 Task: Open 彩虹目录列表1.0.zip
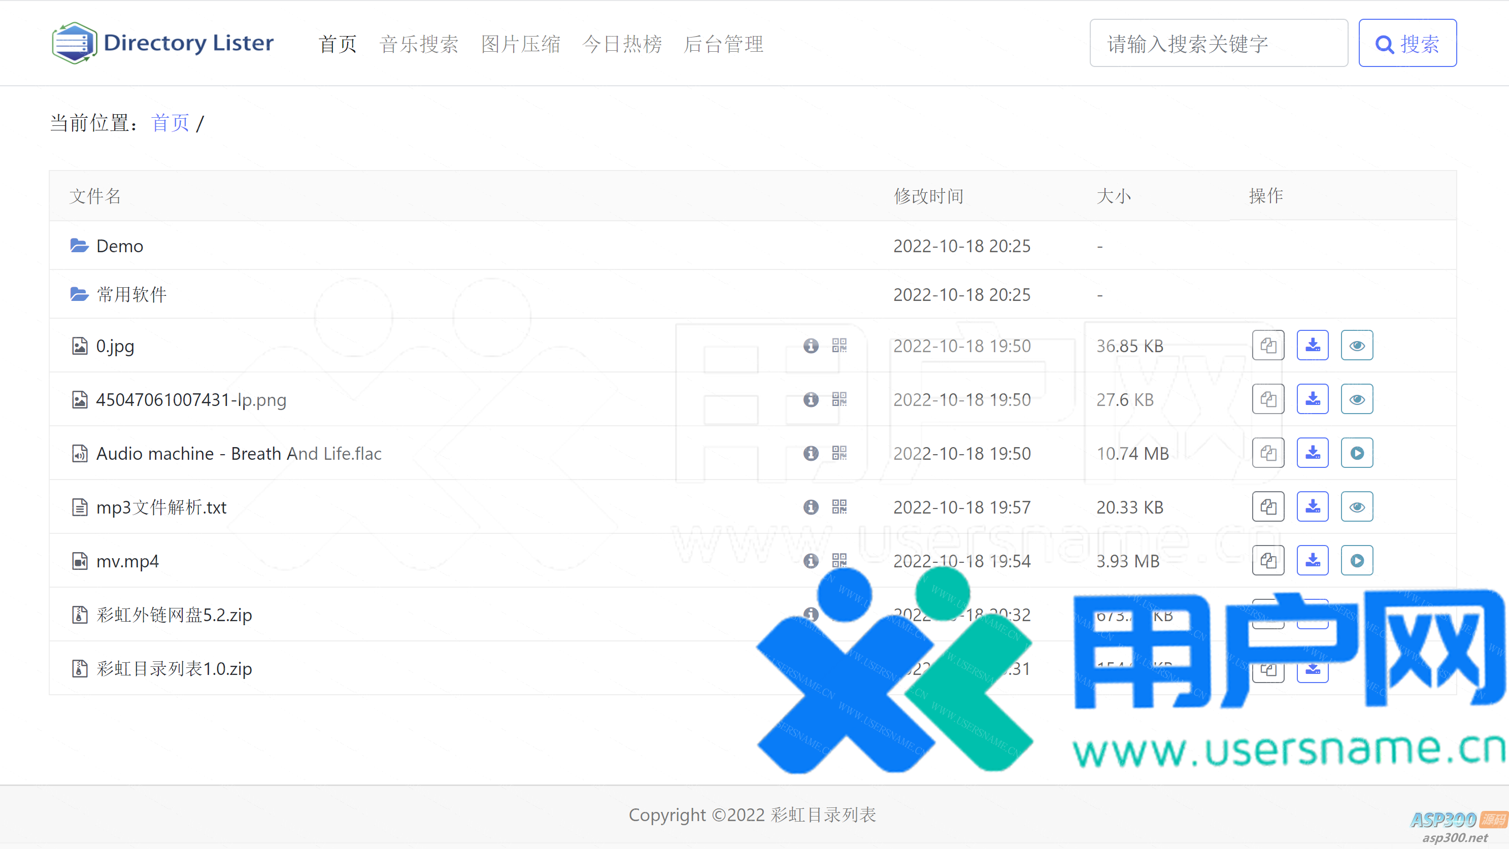174,669
